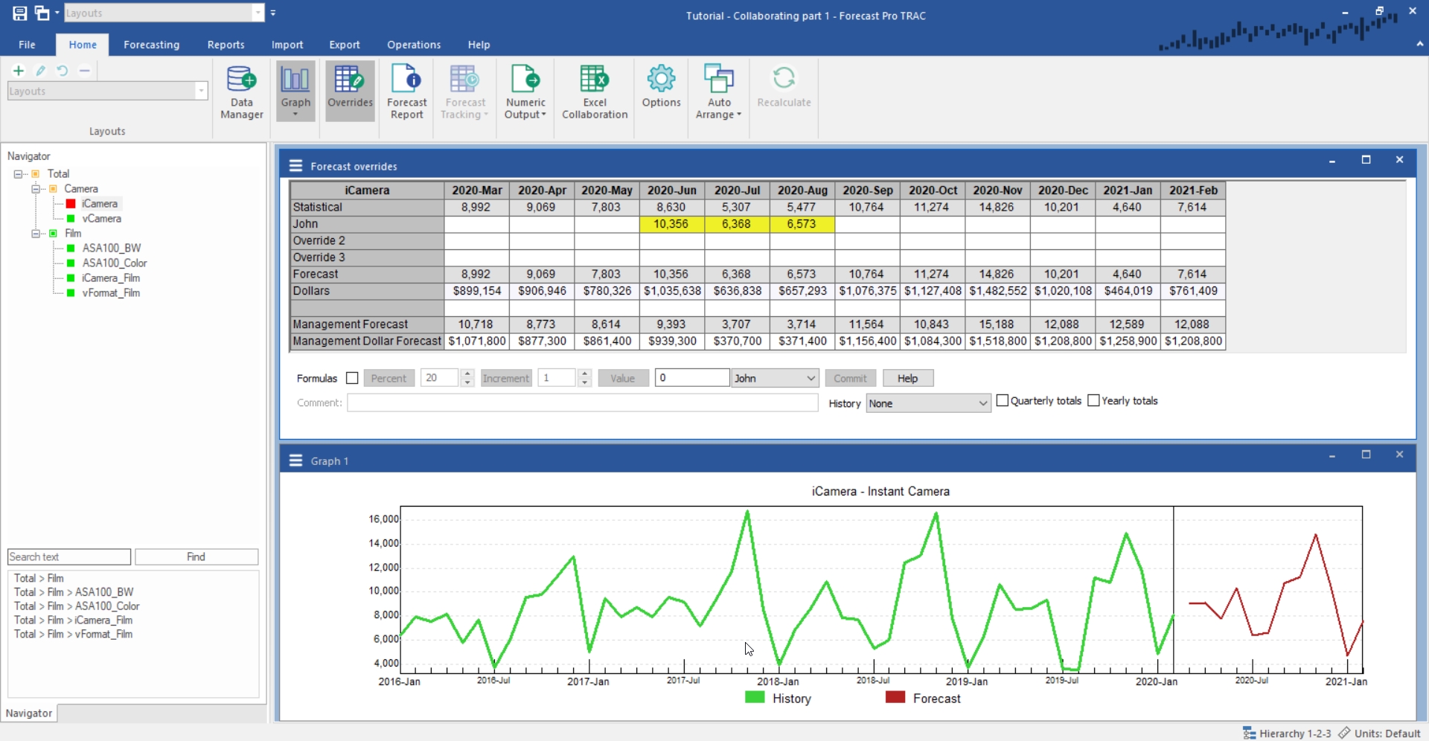The image size is (1429, 741).
Task: Open the Graph 1 hamburger menu
Action: [x=295, y=461]
